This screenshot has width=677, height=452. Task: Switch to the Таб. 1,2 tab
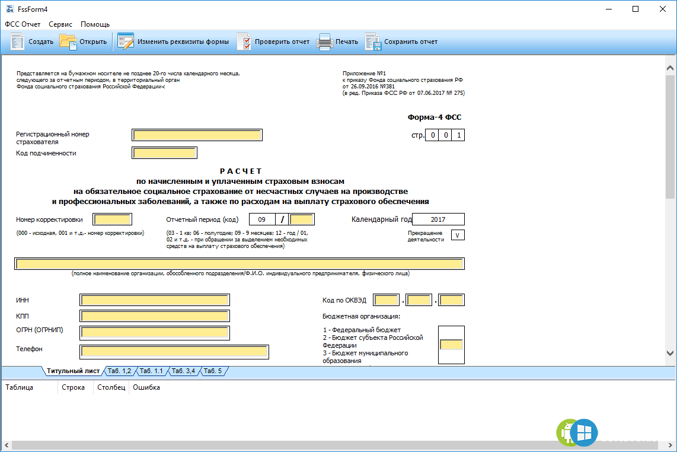[120, 371]
